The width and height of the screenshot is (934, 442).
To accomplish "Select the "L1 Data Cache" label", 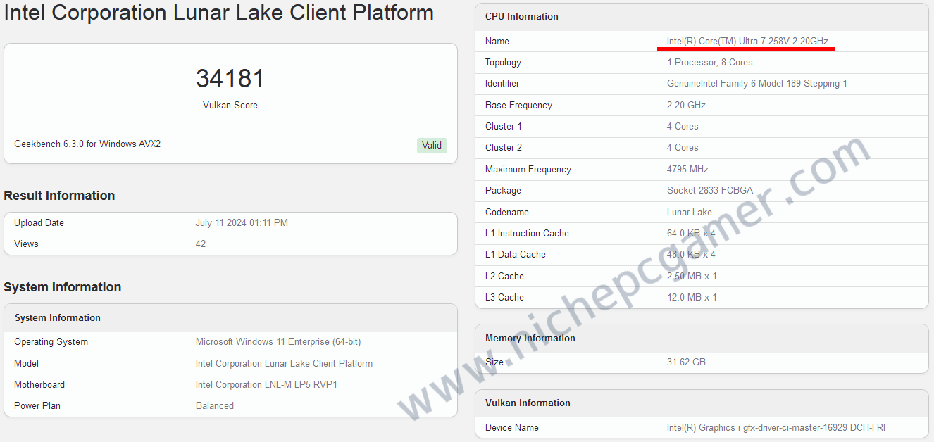I will point(516,255).
